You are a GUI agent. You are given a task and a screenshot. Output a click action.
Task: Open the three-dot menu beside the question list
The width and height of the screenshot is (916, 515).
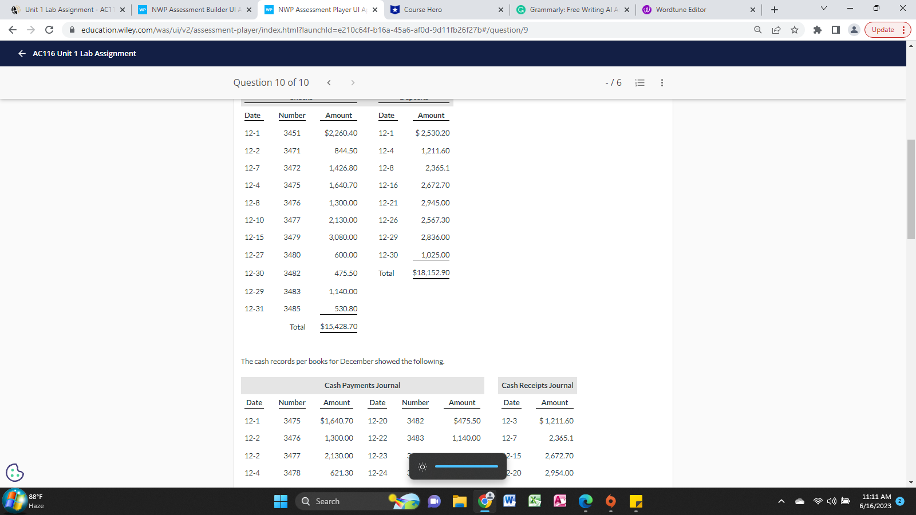point(662,82)
